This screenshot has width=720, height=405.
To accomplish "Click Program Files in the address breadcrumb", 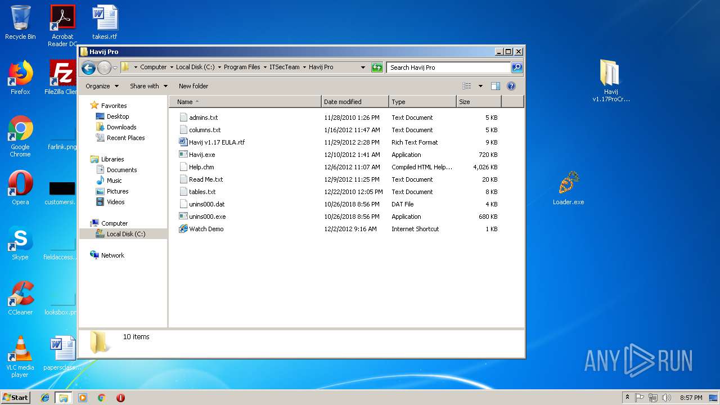I will tap(242, 67).
